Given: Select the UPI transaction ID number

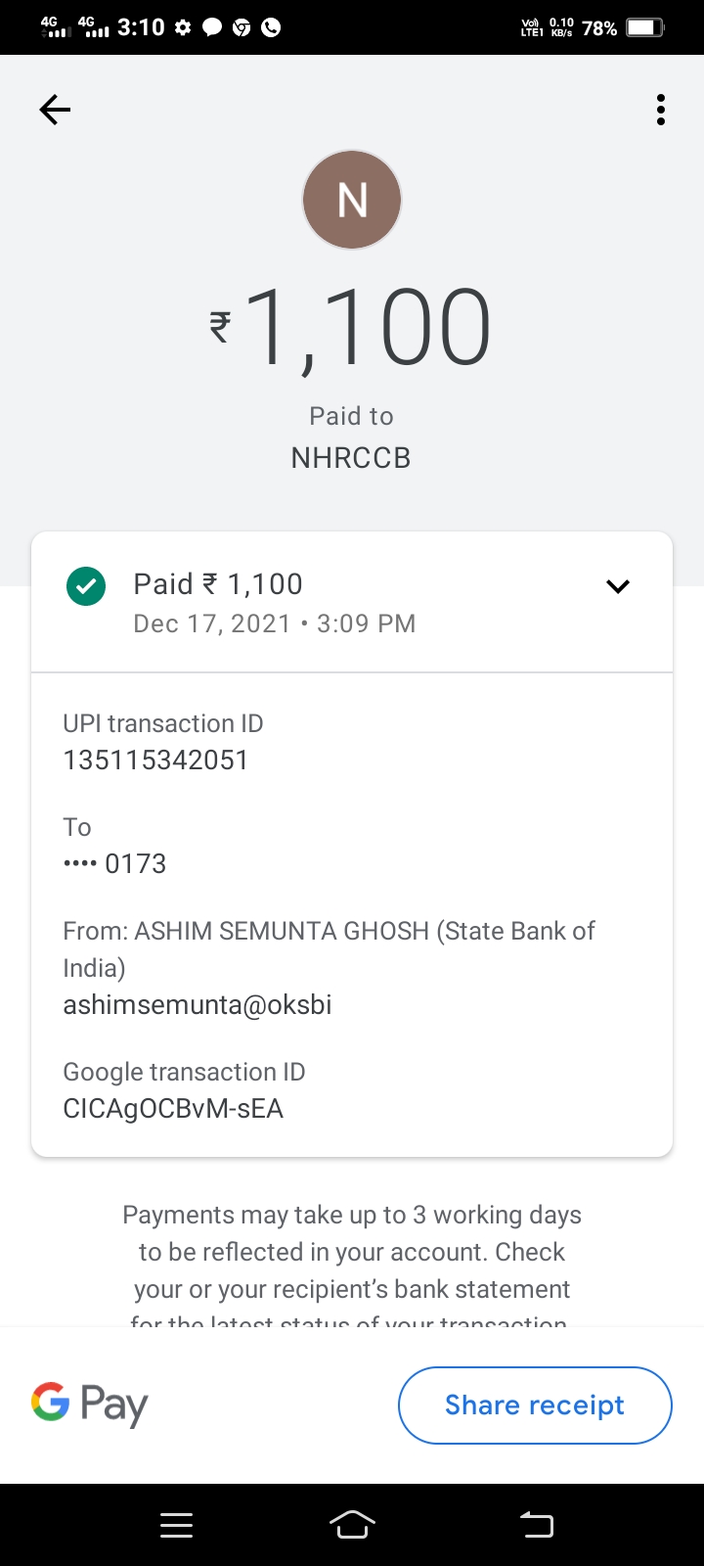Looking at the screenshot, I should tap(156, 760).
